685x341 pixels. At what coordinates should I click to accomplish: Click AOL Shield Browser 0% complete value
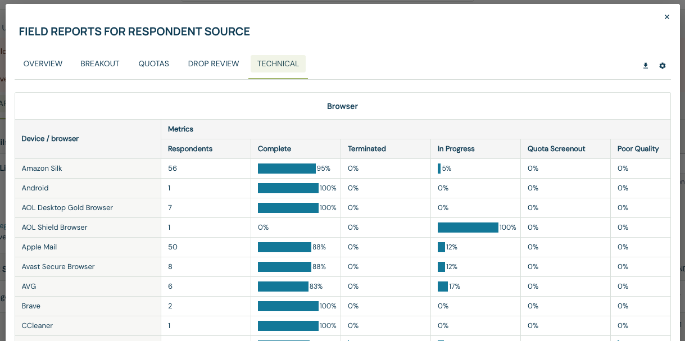(263, 228)
